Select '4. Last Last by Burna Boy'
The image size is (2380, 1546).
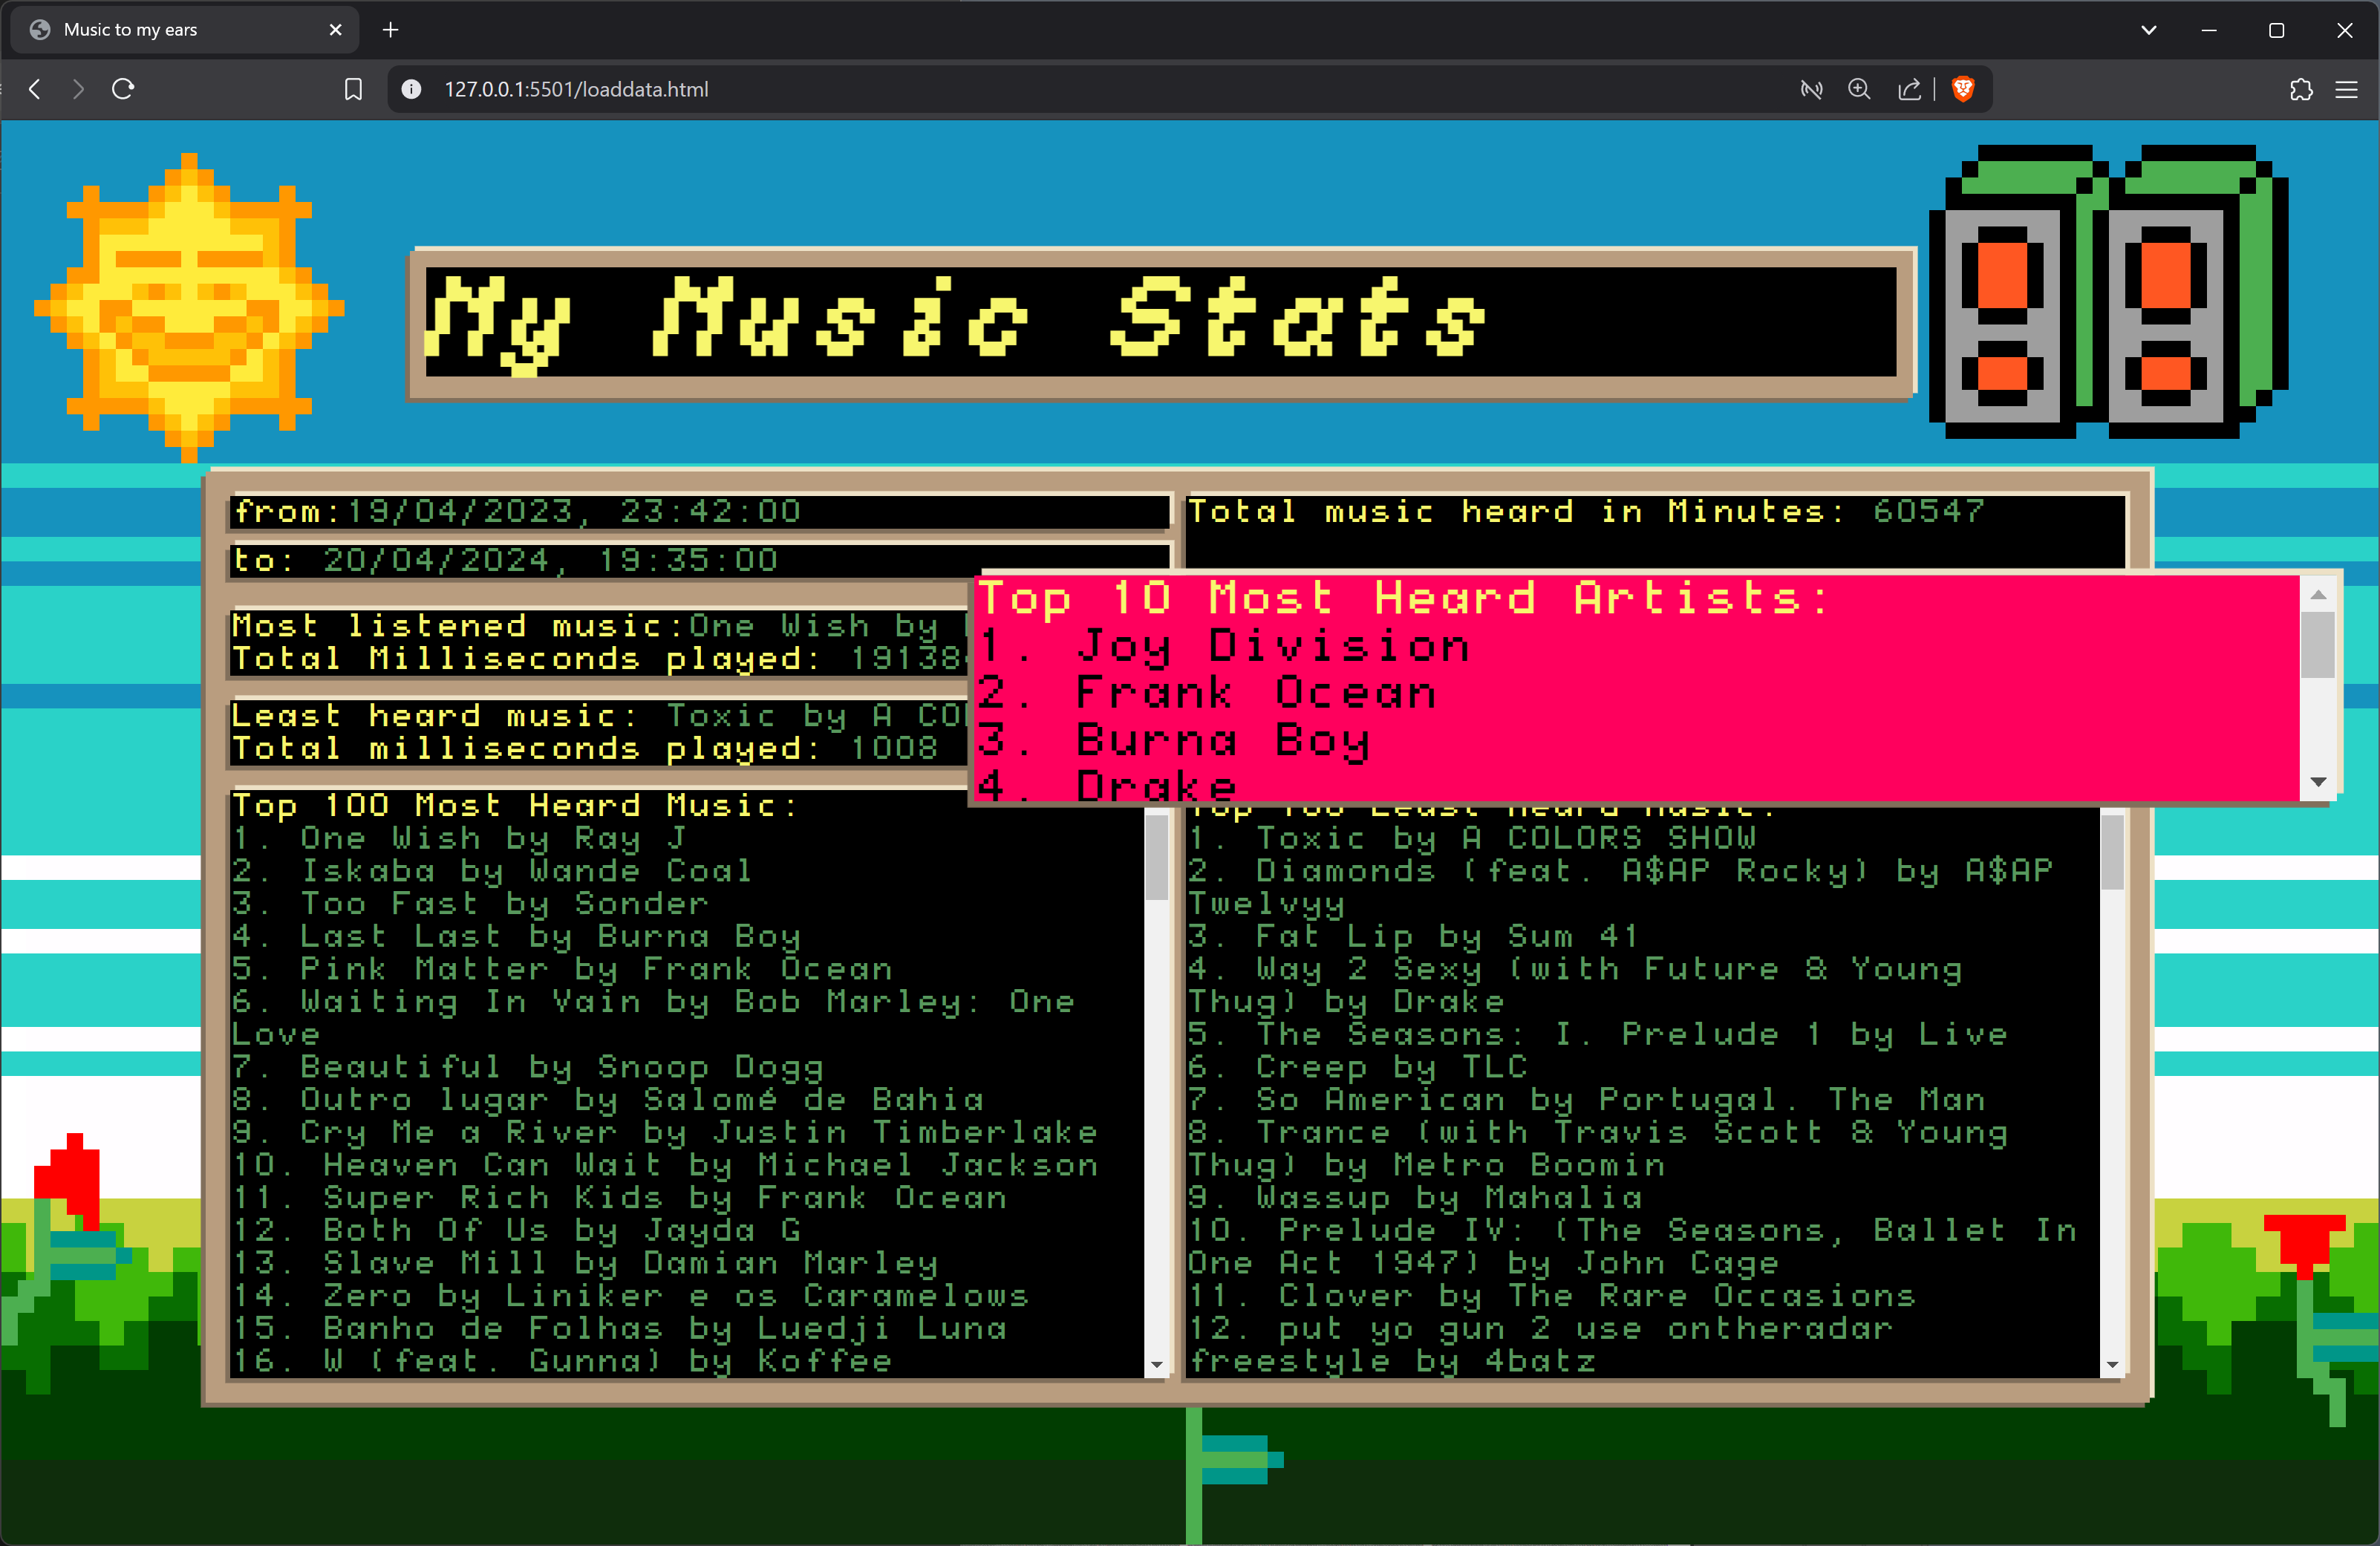pyautogui.click(x=516, y=936)
